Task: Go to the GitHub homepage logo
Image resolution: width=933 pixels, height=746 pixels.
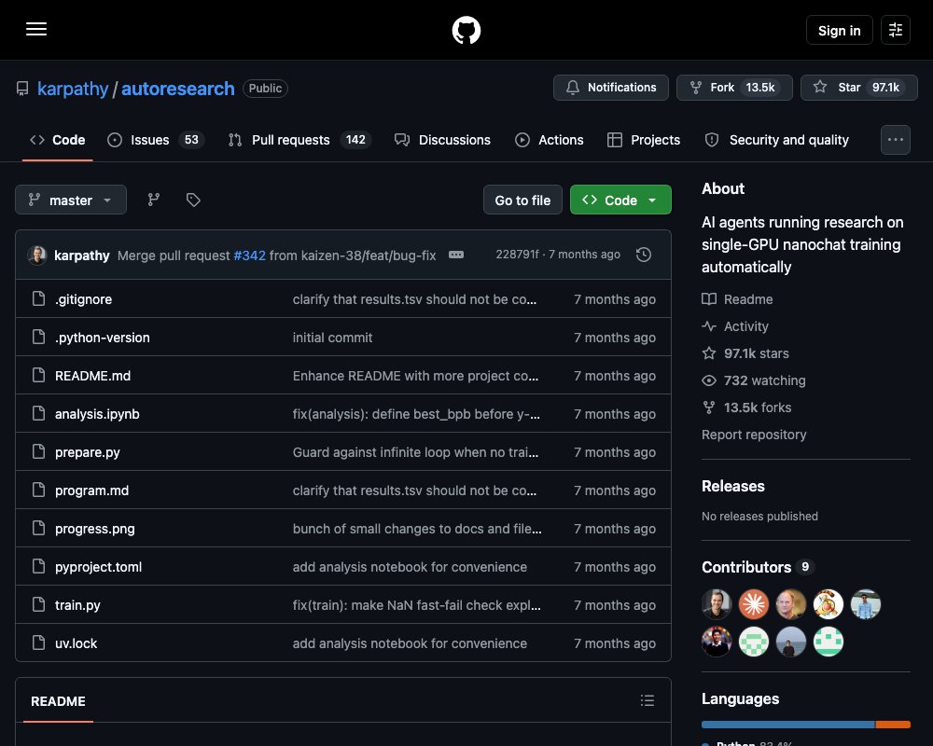Action: [466, 30]
